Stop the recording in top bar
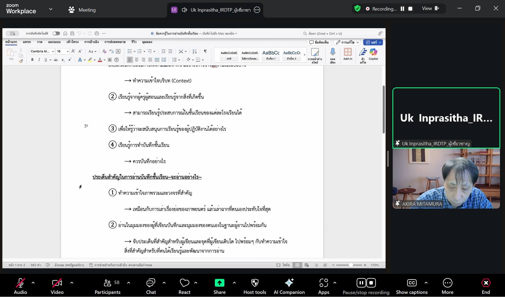The width and height of the screenshot is (505, 297). click(x=410, y=9)
